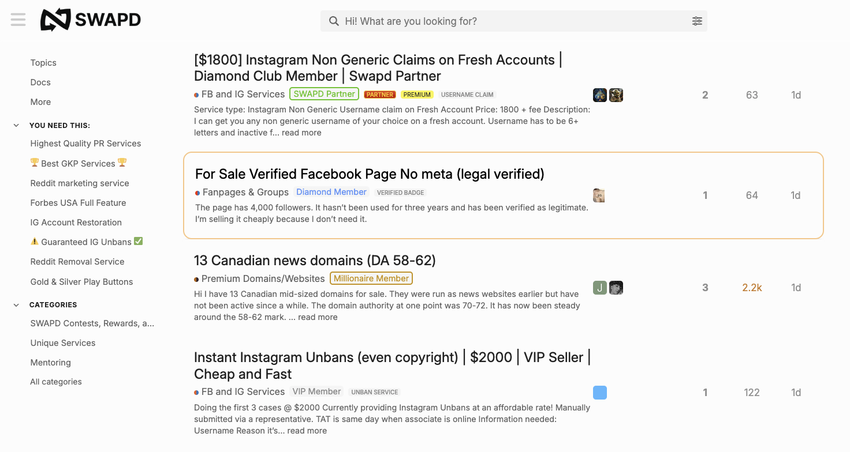
Task: Open first avatar on Instagram Non Generic Claims
Action: 600,95
